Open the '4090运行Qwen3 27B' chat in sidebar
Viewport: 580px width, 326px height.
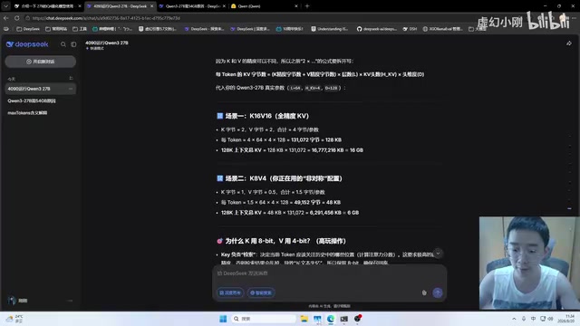40,89
